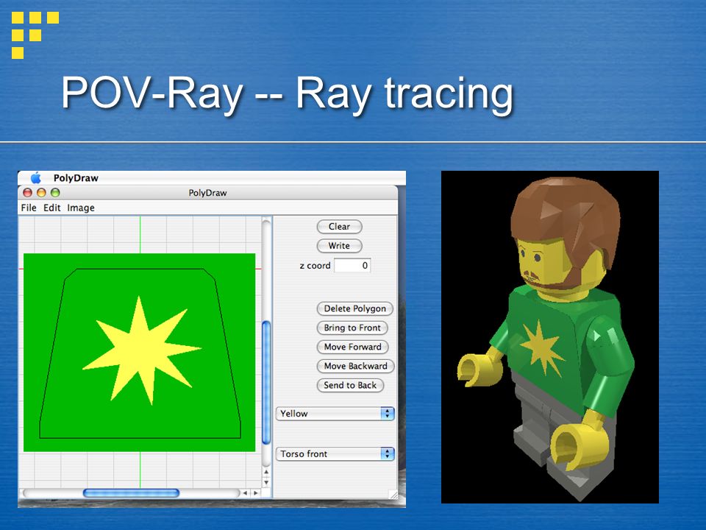Select the yellow star polygon
Image resolution: width=706 pixels, height=530 pixels.
142,352
